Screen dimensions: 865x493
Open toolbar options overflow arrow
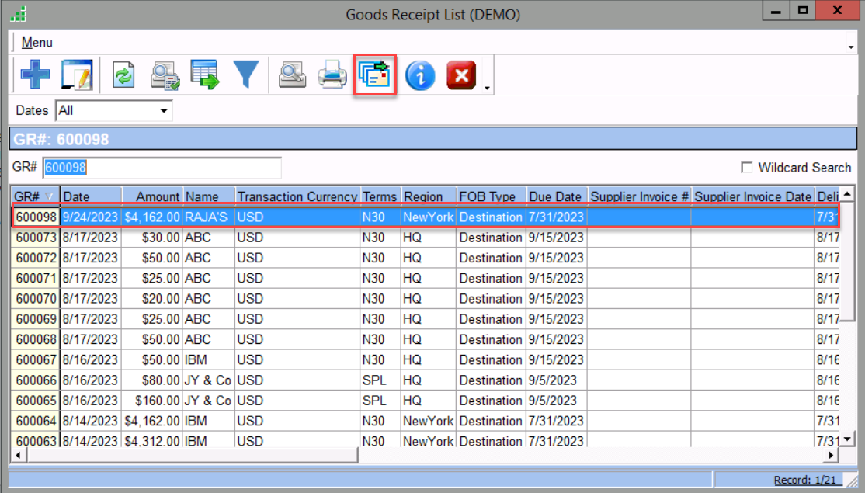487,88
